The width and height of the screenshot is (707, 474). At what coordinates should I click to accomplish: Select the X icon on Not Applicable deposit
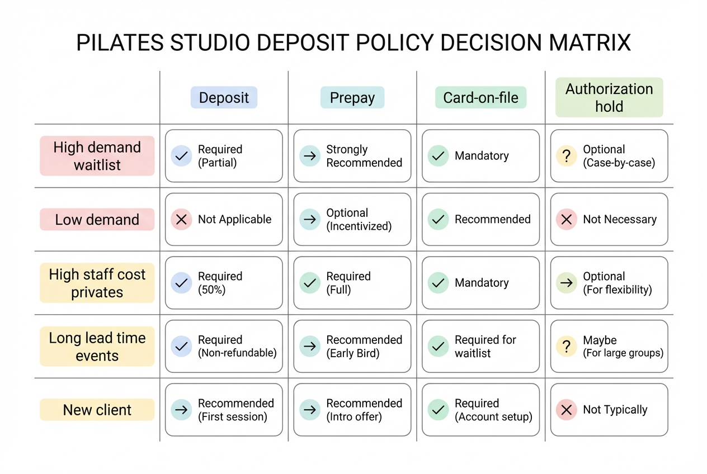181,219
